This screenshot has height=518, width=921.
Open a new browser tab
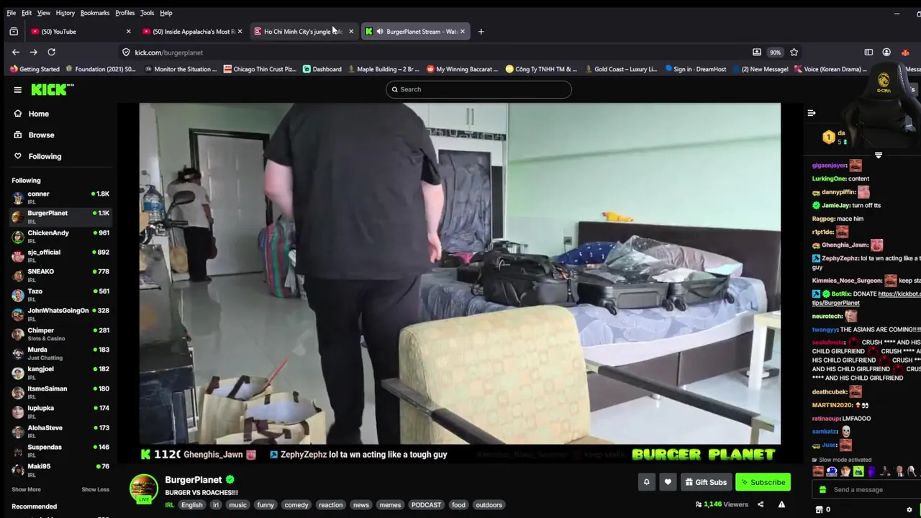tap(481, 31)
